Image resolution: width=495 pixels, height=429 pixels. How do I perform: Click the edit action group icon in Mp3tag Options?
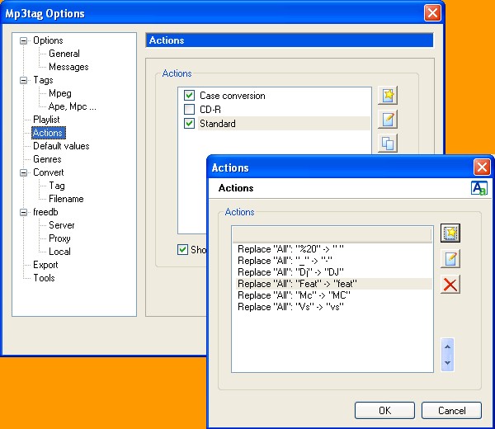click(387, 120)
